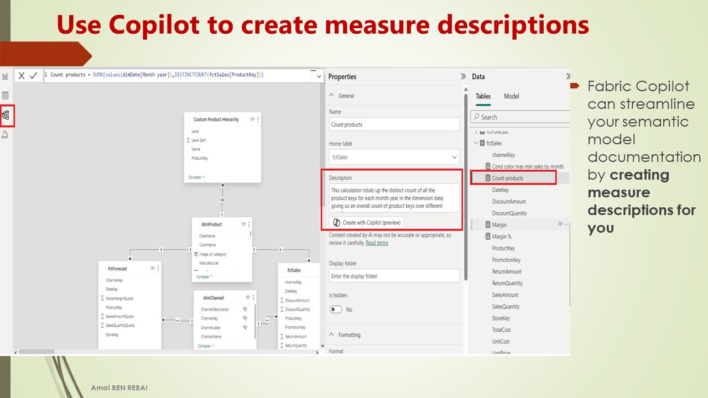The width and height of the screenshot is (708, 398).
Task: Open more options for Margin measure in Data pane
Action: [x=566, y=225]
